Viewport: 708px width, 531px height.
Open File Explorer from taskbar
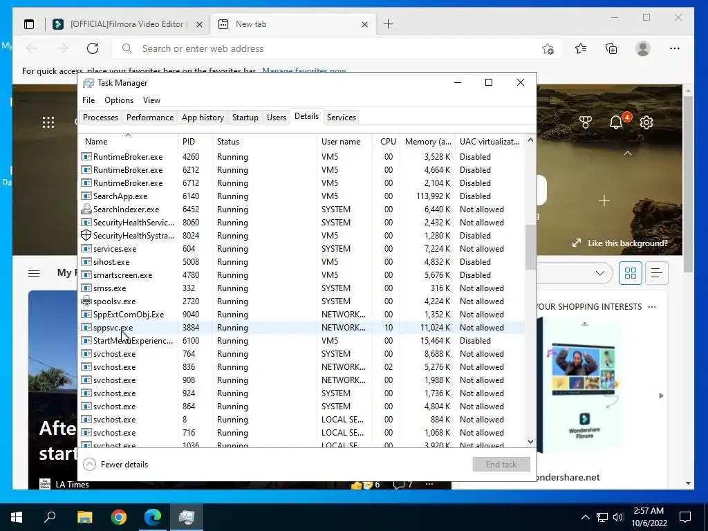(x=84, y=517)
